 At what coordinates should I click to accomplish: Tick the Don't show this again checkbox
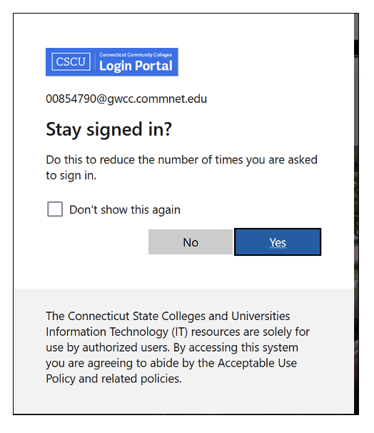[x=55, y=209]
